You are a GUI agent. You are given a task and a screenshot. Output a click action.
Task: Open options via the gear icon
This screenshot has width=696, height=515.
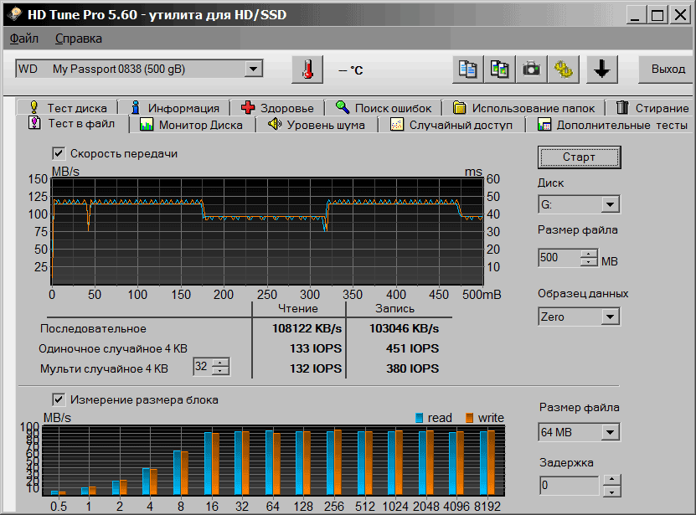tap(563, 70)
